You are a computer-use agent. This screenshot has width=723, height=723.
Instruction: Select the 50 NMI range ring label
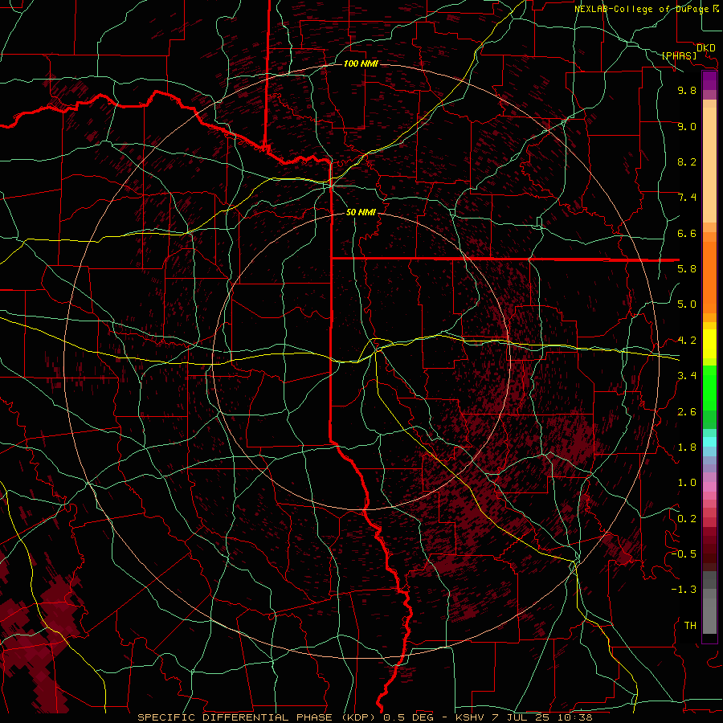(x=361, y=212)
